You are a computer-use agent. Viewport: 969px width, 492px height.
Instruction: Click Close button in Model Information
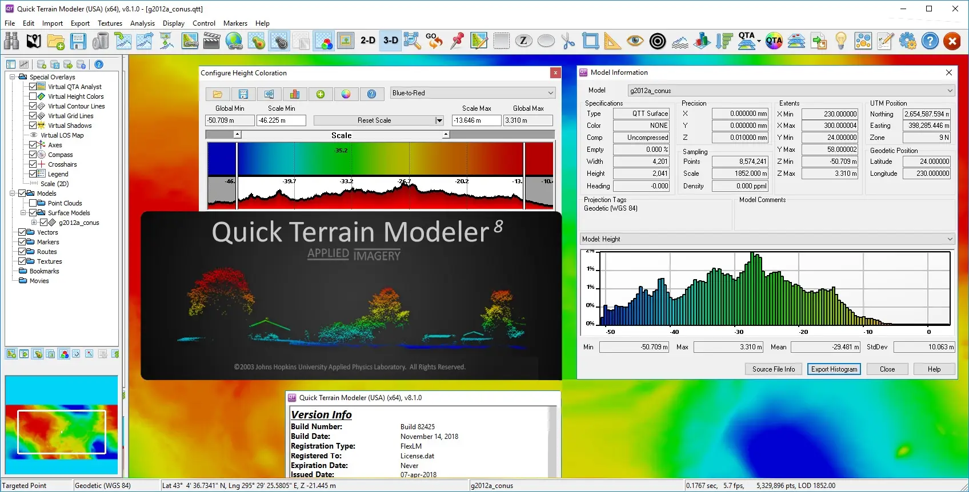pyautogui.click(x=887, y=369)
